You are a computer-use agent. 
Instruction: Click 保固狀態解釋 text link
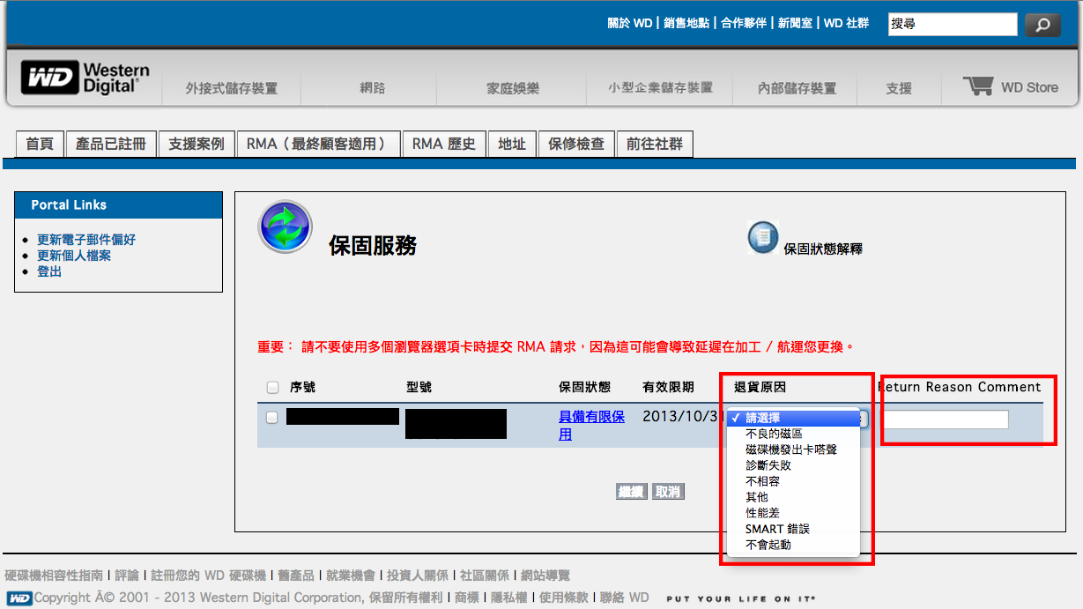click(x=823, y=249)
